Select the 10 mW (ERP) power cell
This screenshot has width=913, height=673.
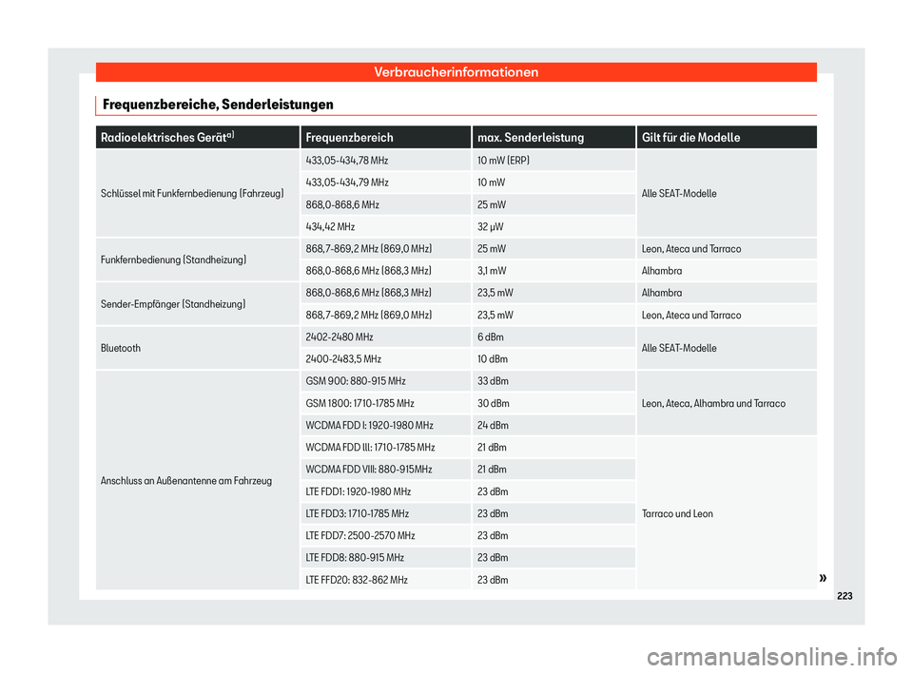(554, 160)
